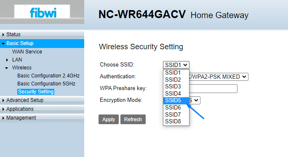Click the WPA Preshare key field

tap(213, 88)
